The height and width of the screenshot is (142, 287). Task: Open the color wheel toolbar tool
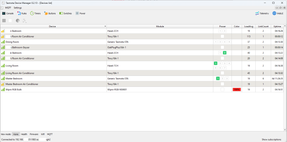coord(18,21)
